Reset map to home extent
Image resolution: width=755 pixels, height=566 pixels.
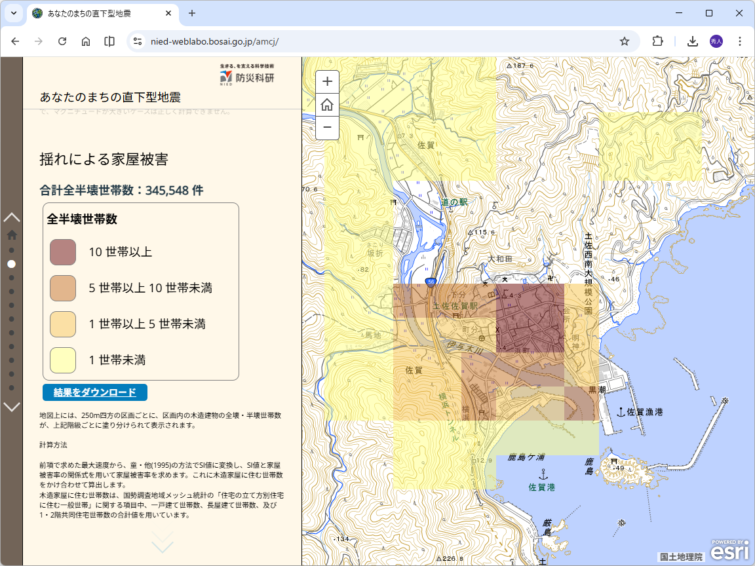pos(327,104)
